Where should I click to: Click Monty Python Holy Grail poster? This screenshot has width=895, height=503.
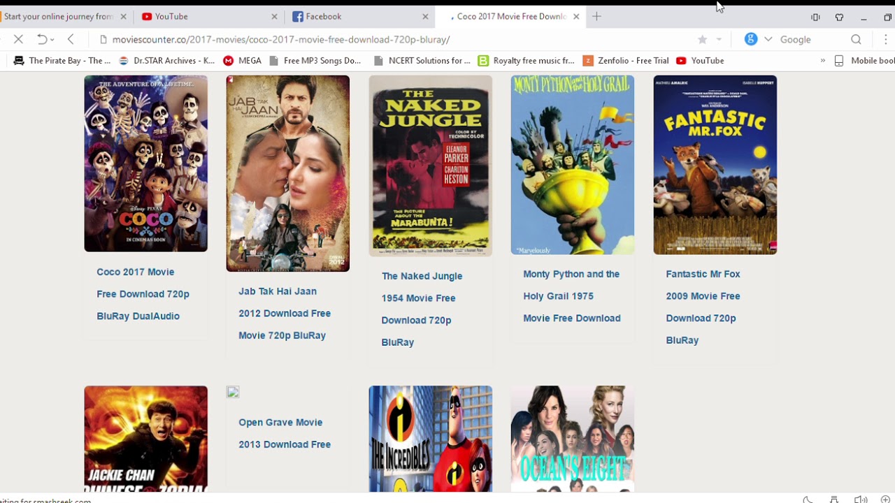573,165
